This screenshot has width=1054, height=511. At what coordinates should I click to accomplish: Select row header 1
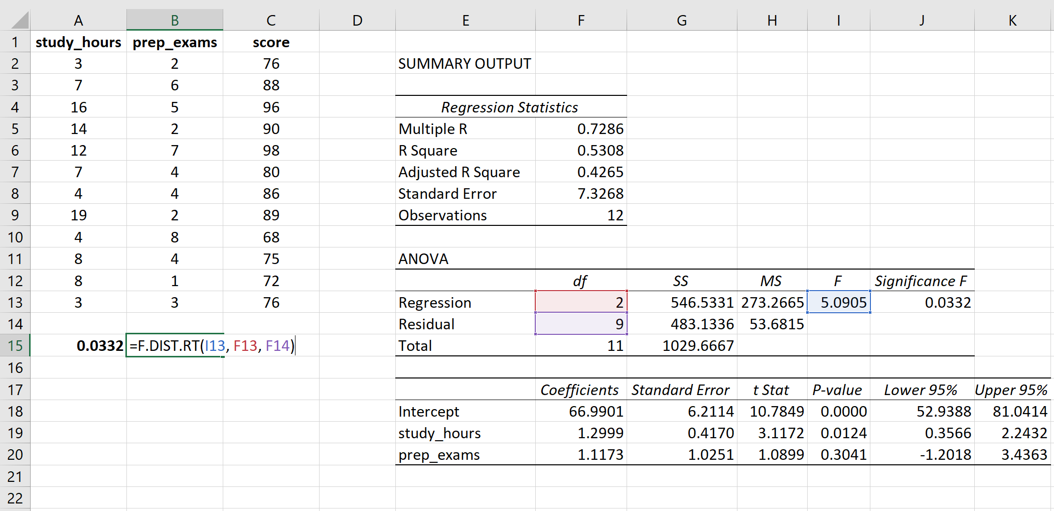[x=16, y=42]
